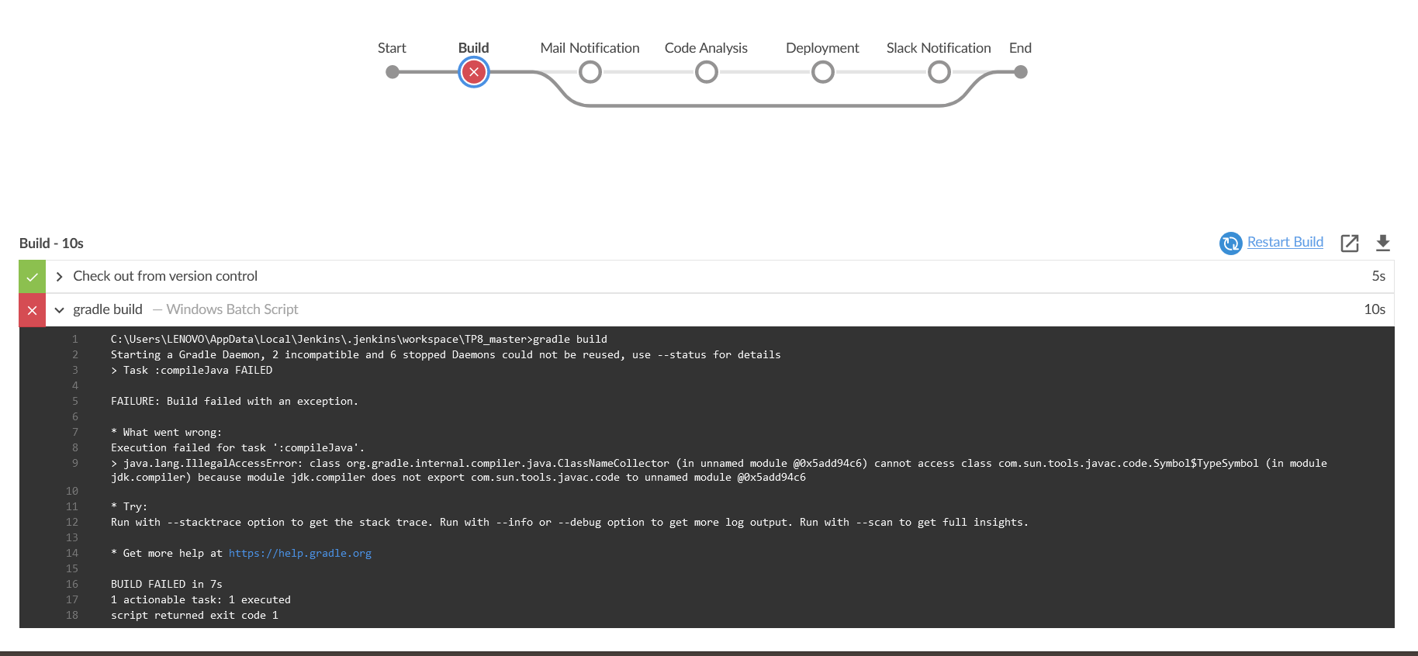Click the End pipeline node

tap(1021, 72)
